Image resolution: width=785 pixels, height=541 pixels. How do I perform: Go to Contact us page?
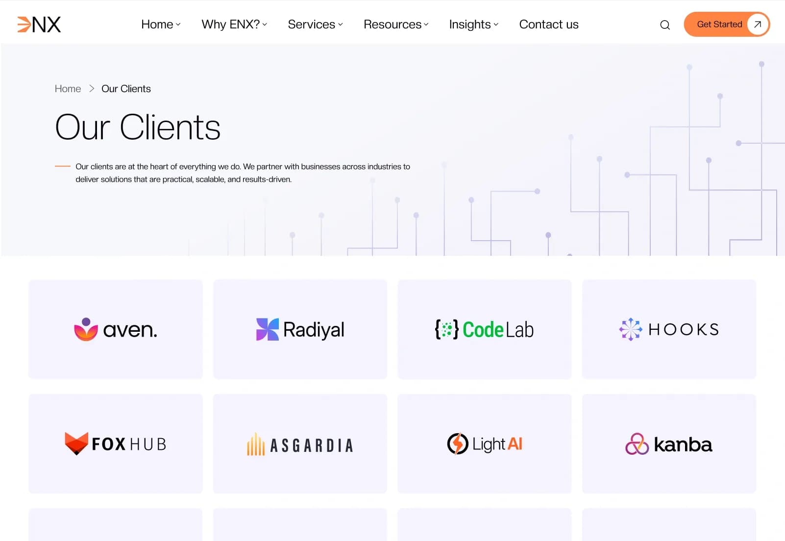(549, 25)
